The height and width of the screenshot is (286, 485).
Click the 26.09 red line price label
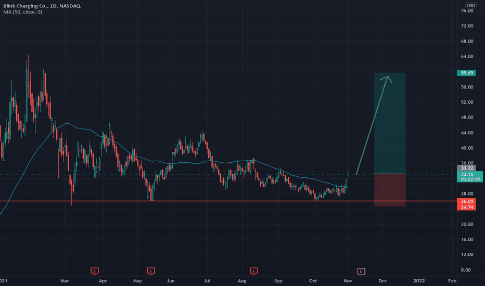(x=466, y=201)
